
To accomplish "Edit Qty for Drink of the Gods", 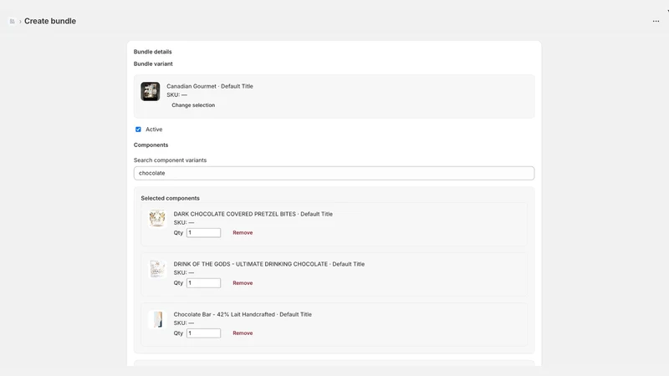I will pyautogui.click(x=203, y=283).
